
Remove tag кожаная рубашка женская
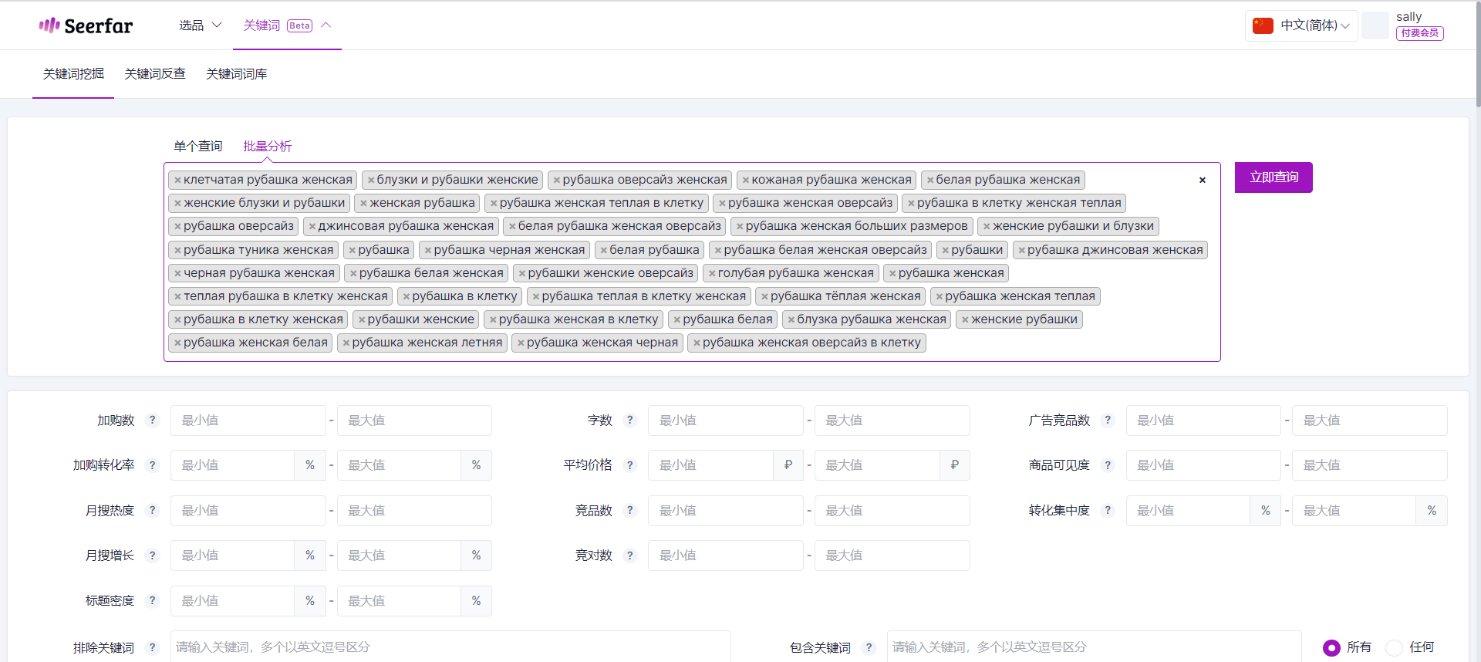point(746,180)
